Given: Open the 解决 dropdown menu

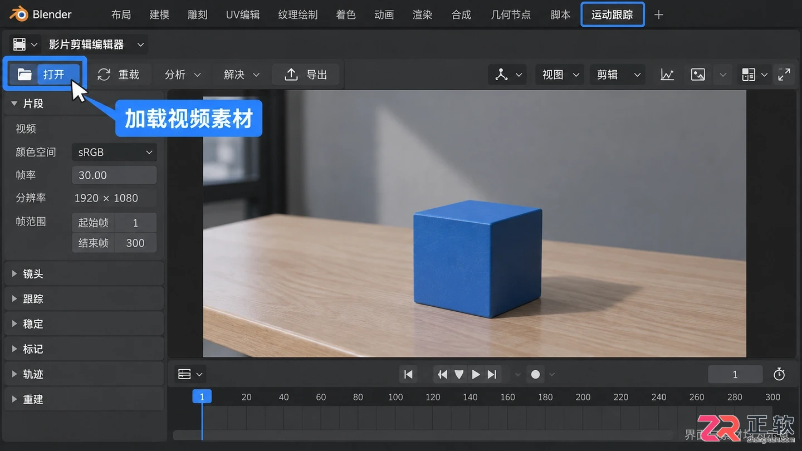Looking at the screenshot, I should coord(242,75).
